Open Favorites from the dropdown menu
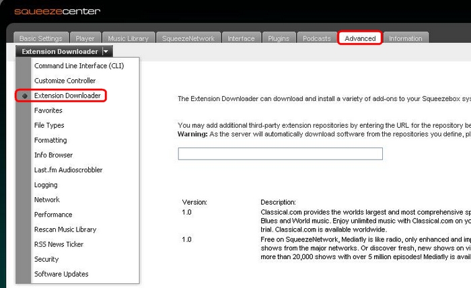Viewport: 471px width, 288px height. pos(48,110)
